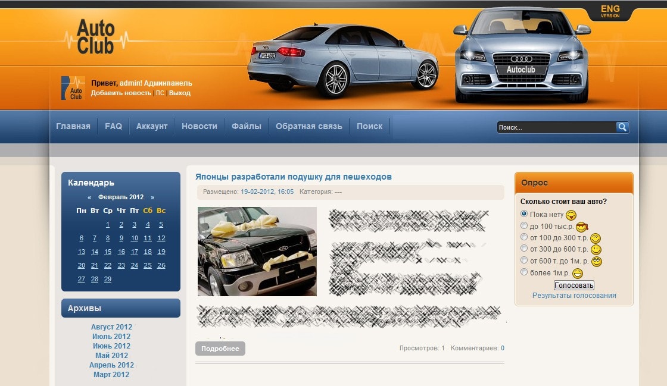Click the 'Категория: ---' label
Screen dimensions: 667x386
(321, 192)
